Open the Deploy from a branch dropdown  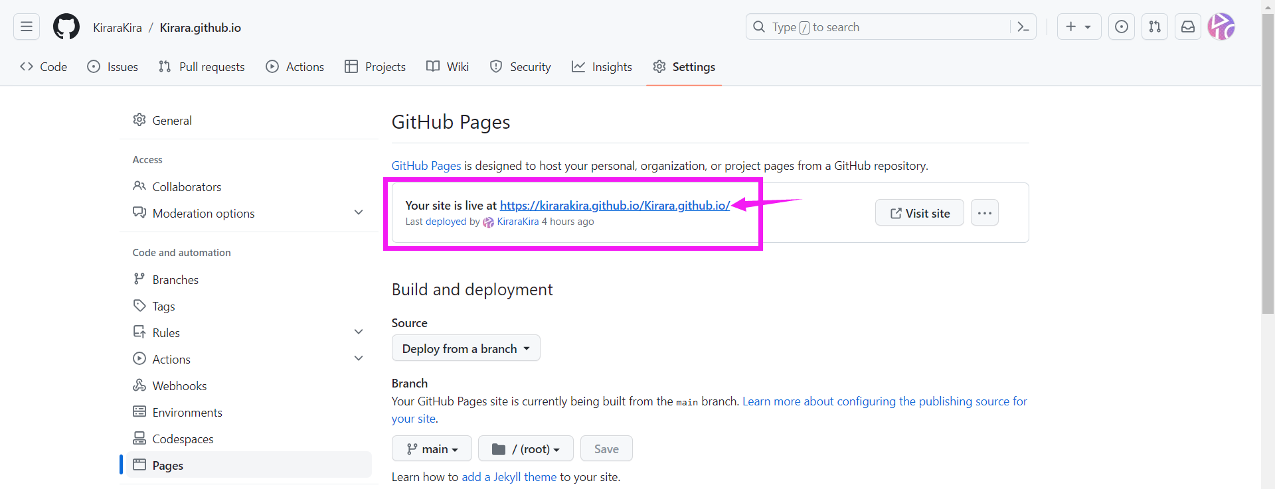click(466, 348)
